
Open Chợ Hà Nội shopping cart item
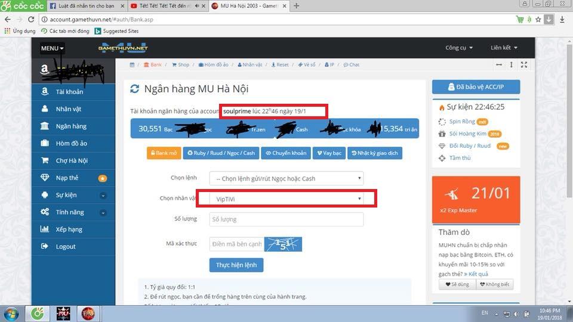[71, 160]
